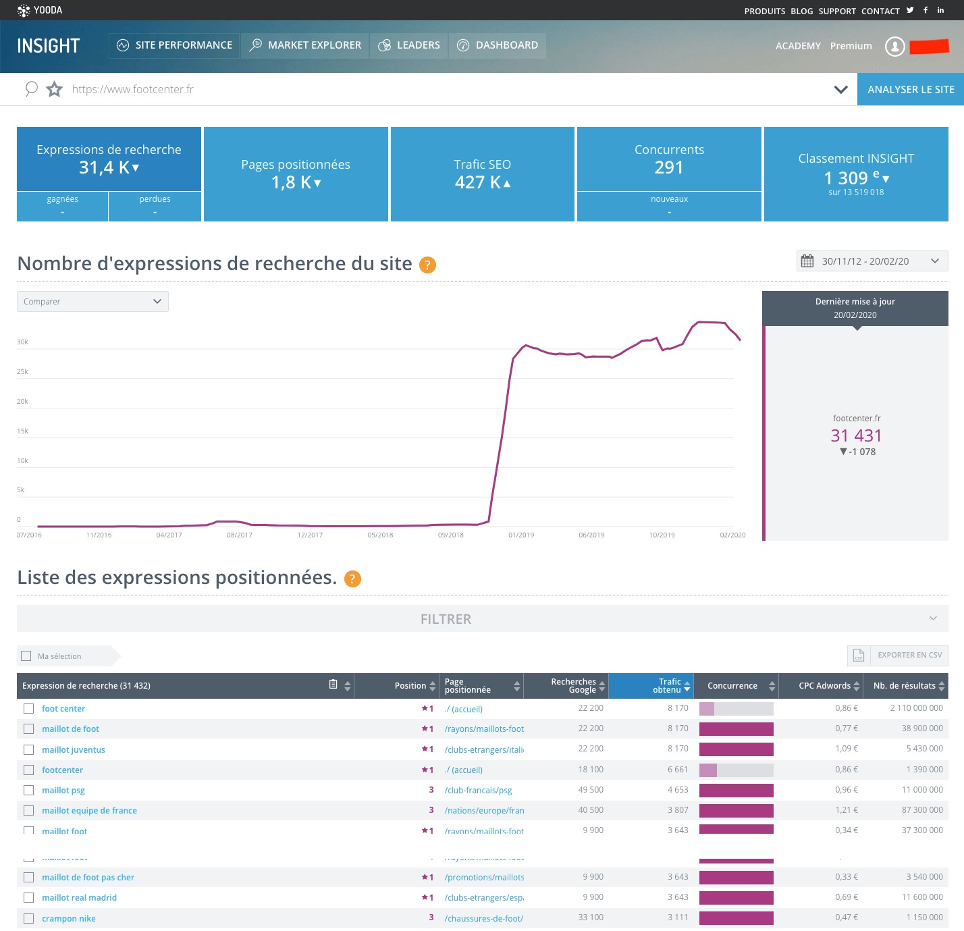Click clipboard icon in expression column header
Screen dimensions: 964x931
pos(333,685)
